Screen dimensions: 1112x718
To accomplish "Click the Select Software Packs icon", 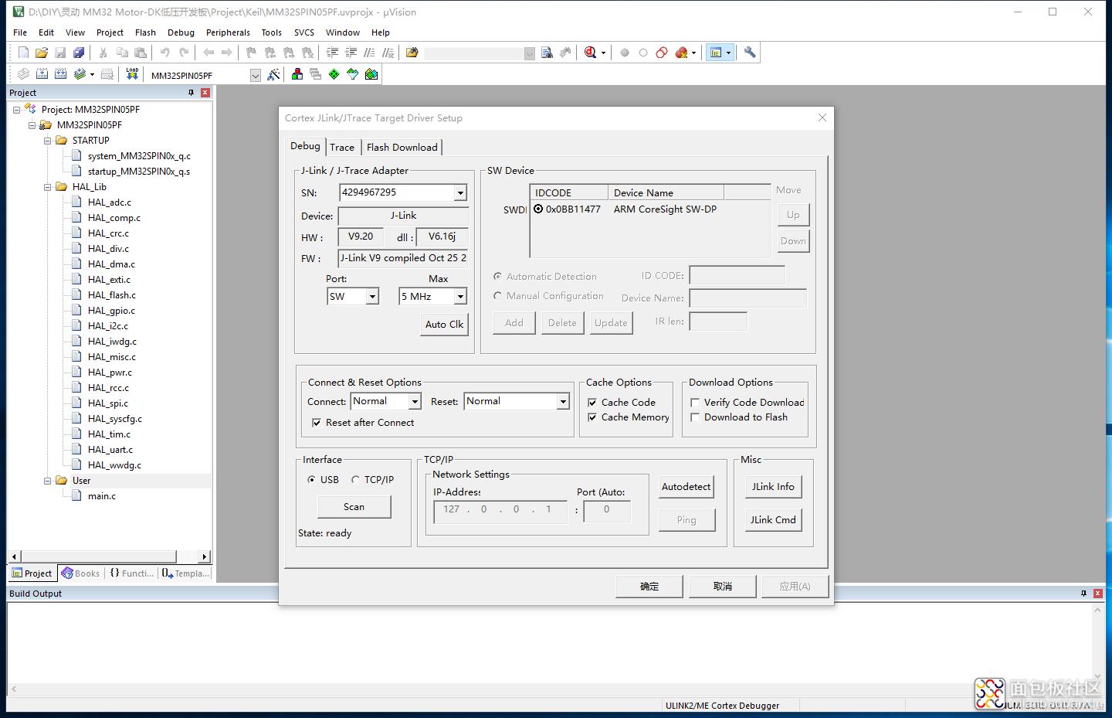I will pyautogui.click(x=353, y=74).
